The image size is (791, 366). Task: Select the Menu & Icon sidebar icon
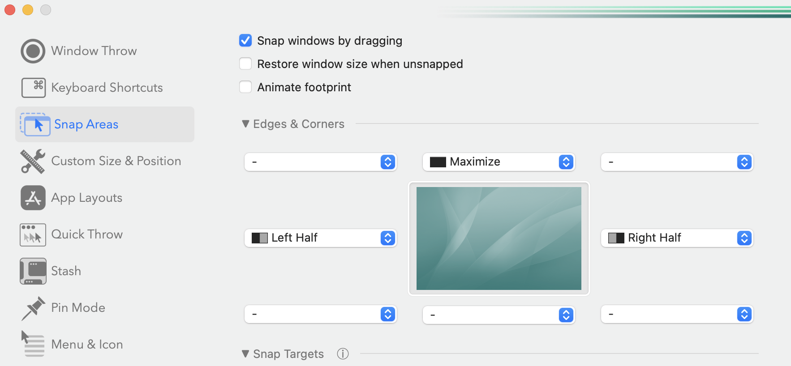[33, 344]
